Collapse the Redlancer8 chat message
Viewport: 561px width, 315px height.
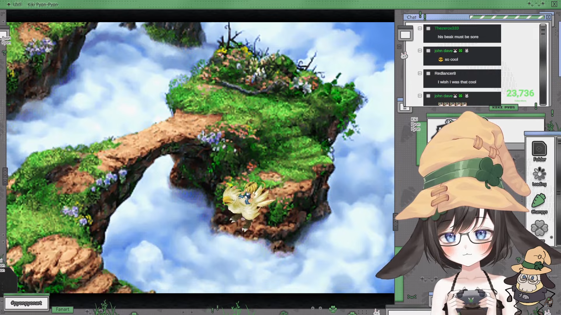420,73
